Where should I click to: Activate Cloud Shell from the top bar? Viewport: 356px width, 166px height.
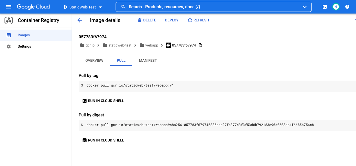coord(324,6)
